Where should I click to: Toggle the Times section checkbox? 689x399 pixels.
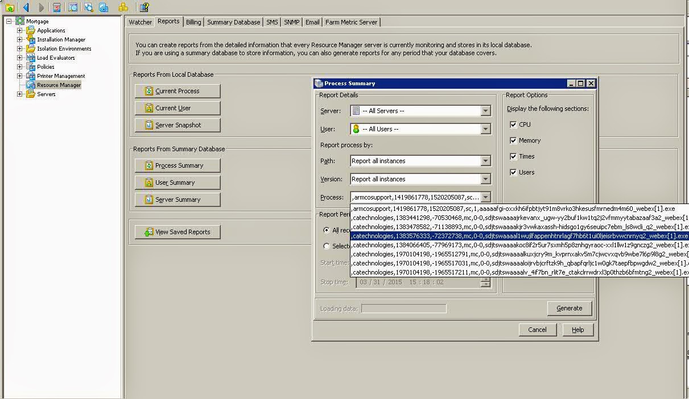(x=513, y=156)
